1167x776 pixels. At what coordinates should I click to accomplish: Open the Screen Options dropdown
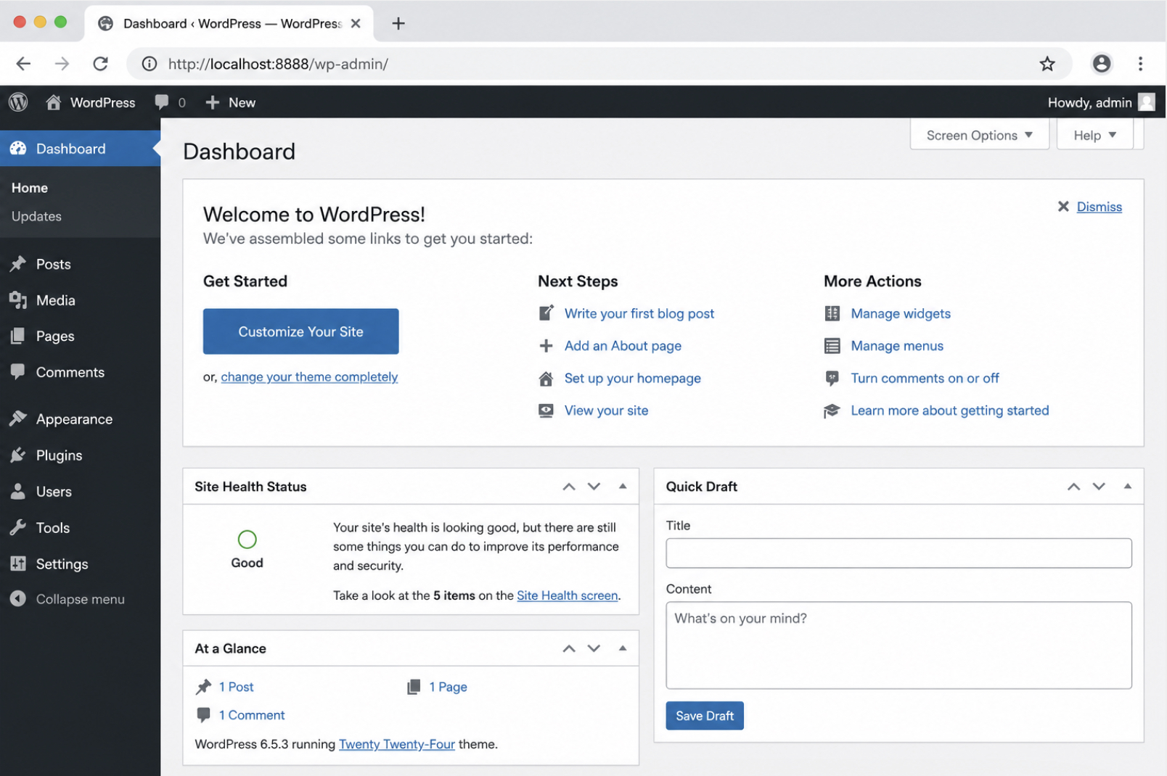point(980,135)
